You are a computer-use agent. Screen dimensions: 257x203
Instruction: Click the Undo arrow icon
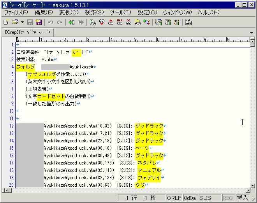[x=51, y=22]
